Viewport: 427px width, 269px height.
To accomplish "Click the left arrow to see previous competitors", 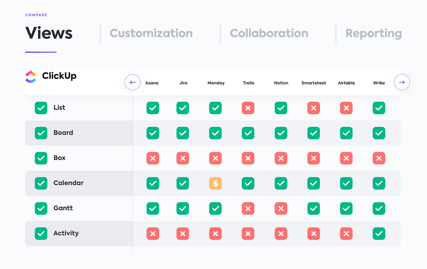I will point(133,82).
